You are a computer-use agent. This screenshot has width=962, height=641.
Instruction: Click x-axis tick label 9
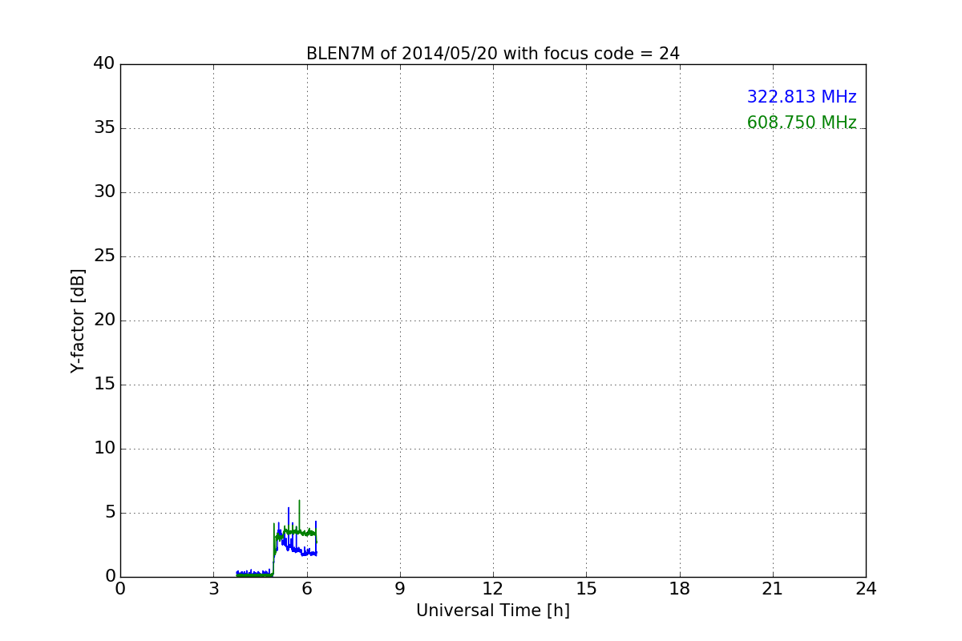tap(400, 589)
